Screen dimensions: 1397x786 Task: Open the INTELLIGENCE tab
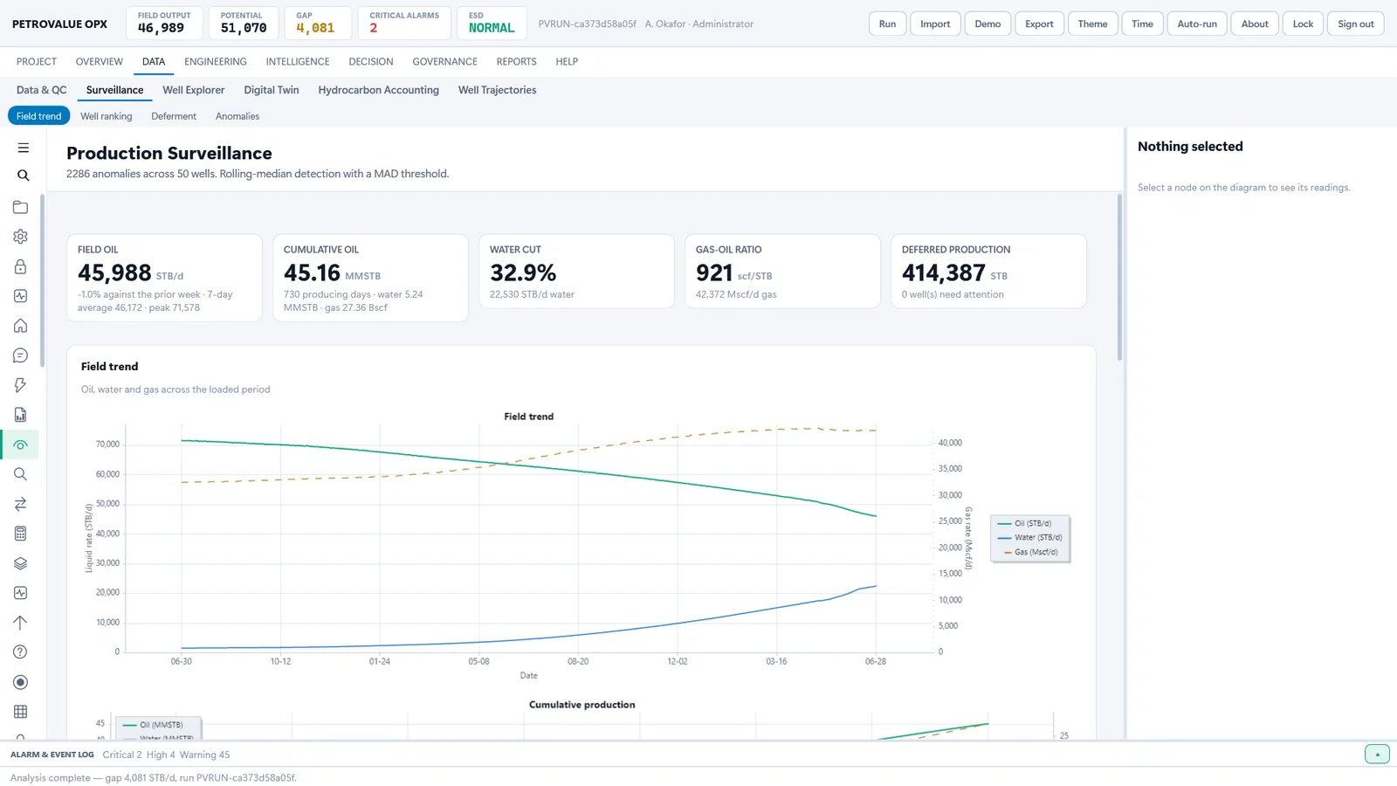coord(298,62)
